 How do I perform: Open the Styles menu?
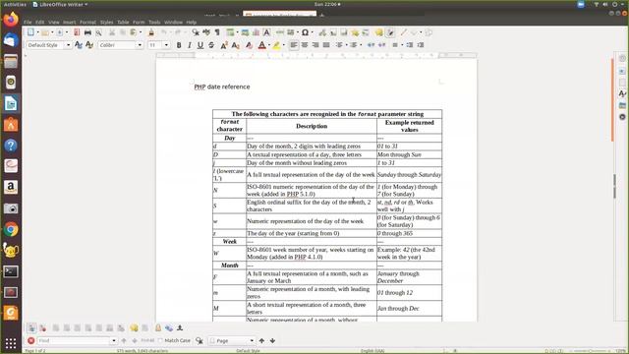click(x=106, y=22)
